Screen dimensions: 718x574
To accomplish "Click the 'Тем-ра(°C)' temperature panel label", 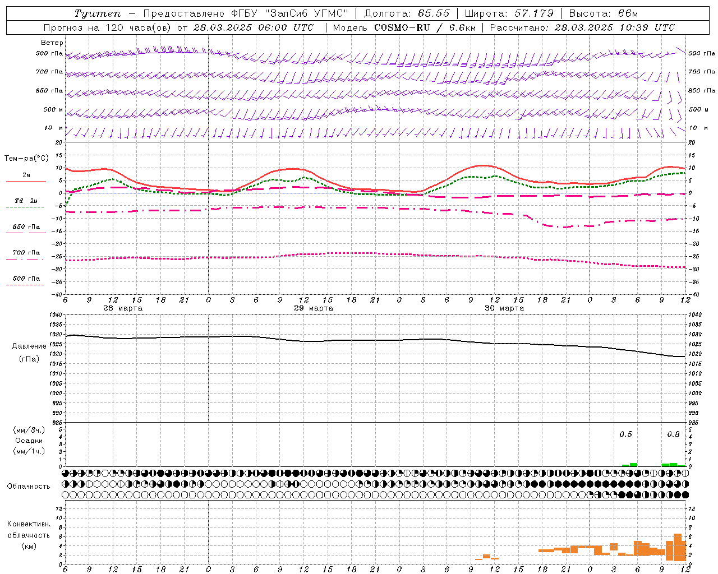I will [26, 159].
